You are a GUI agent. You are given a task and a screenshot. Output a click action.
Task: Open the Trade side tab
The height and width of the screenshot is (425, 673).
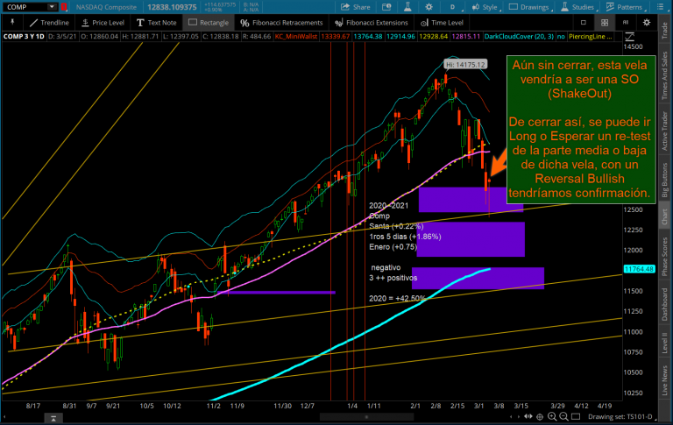pos(665,30)
